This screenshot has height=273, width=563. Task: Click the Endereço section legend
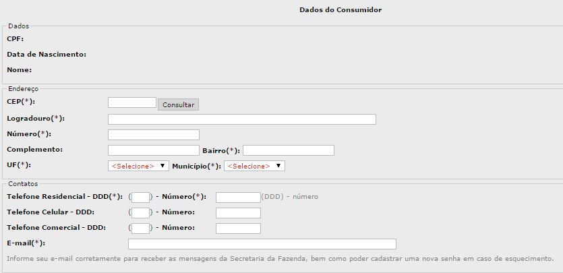pyautogui.click(x=23, y=88)
